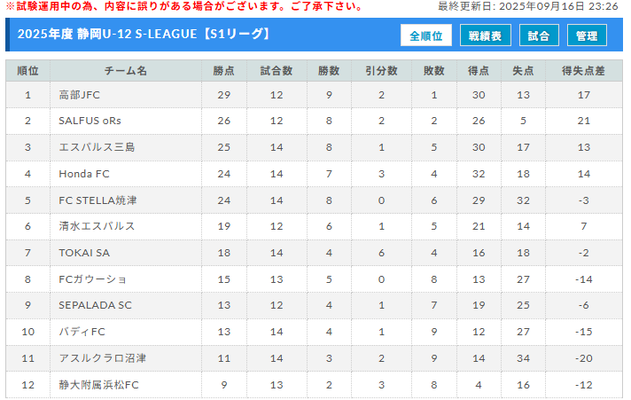Click the 試合数 column header

pyautogui.click(x=277, y=71)
